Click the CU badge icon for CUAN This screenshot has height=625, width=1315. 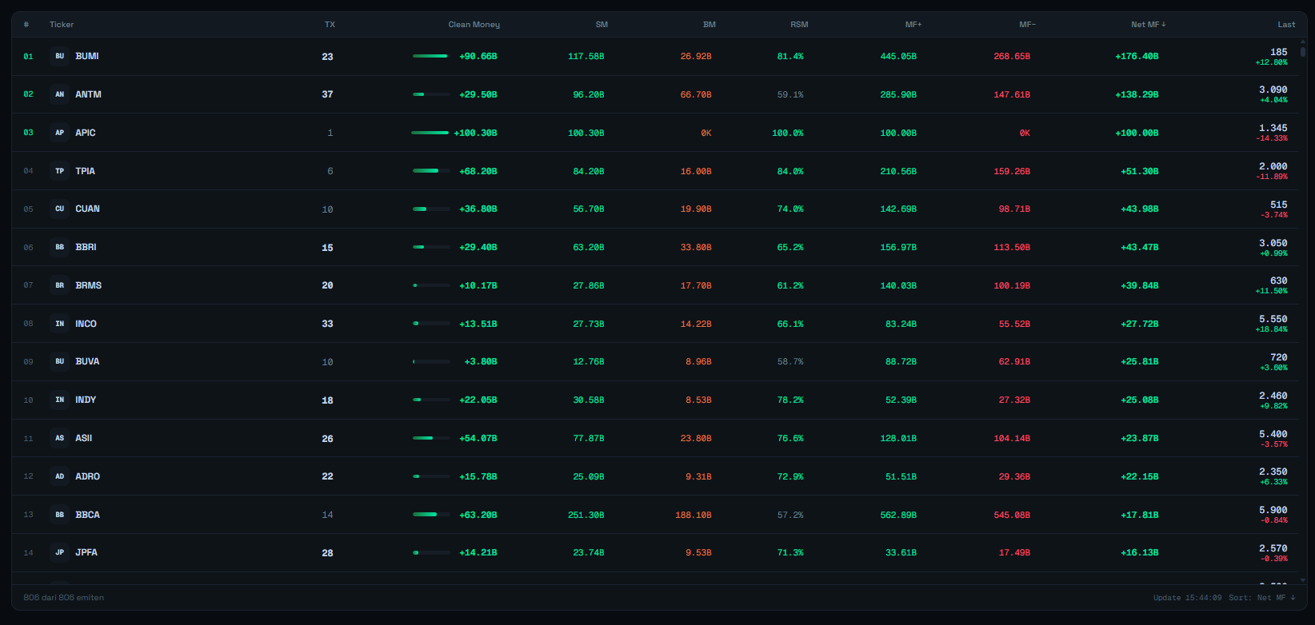click(59, 209)
